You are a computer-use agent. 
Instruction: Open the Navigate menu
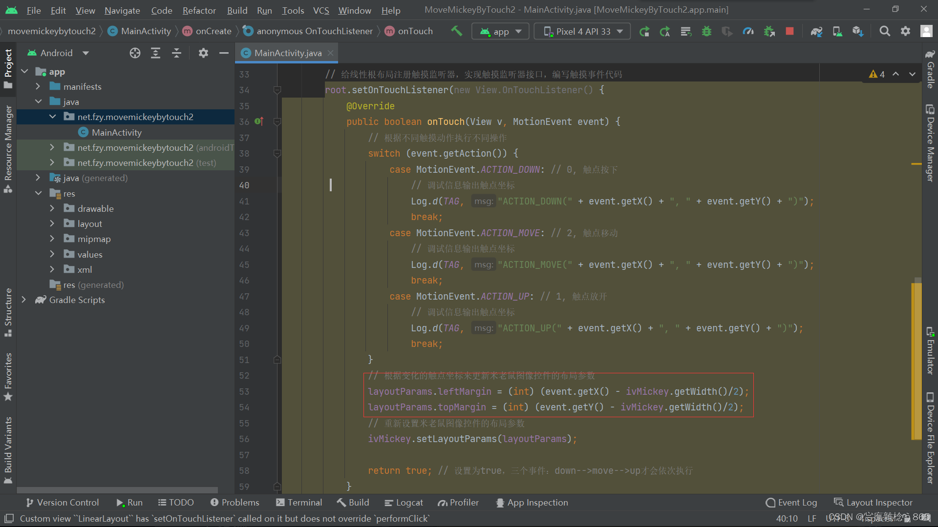[122, 10]
